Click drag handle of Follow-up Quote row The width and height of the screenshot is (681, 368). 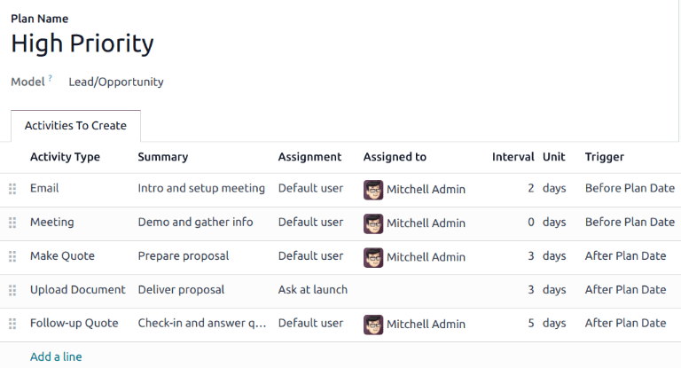(12, 324)
